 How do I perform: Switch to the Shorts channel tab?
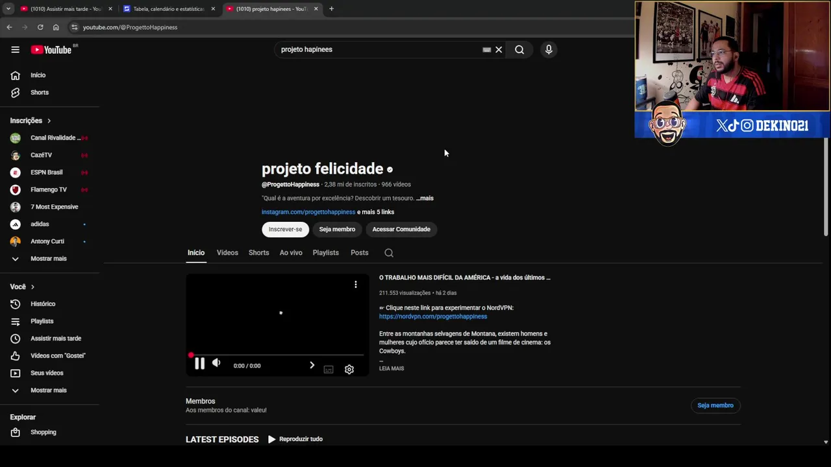(x=258, y=253)
